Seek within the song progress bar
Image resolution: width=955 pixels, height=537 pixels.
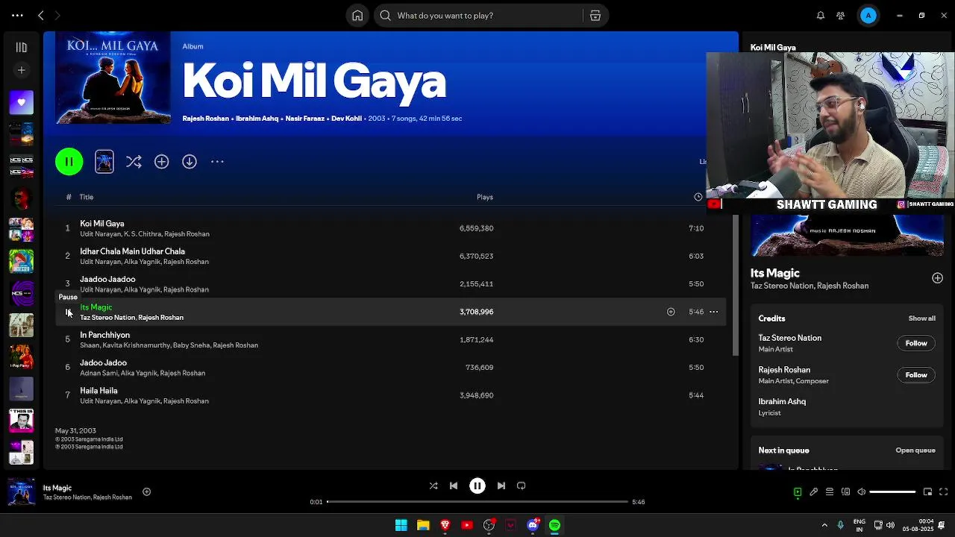tap(477, 502)
